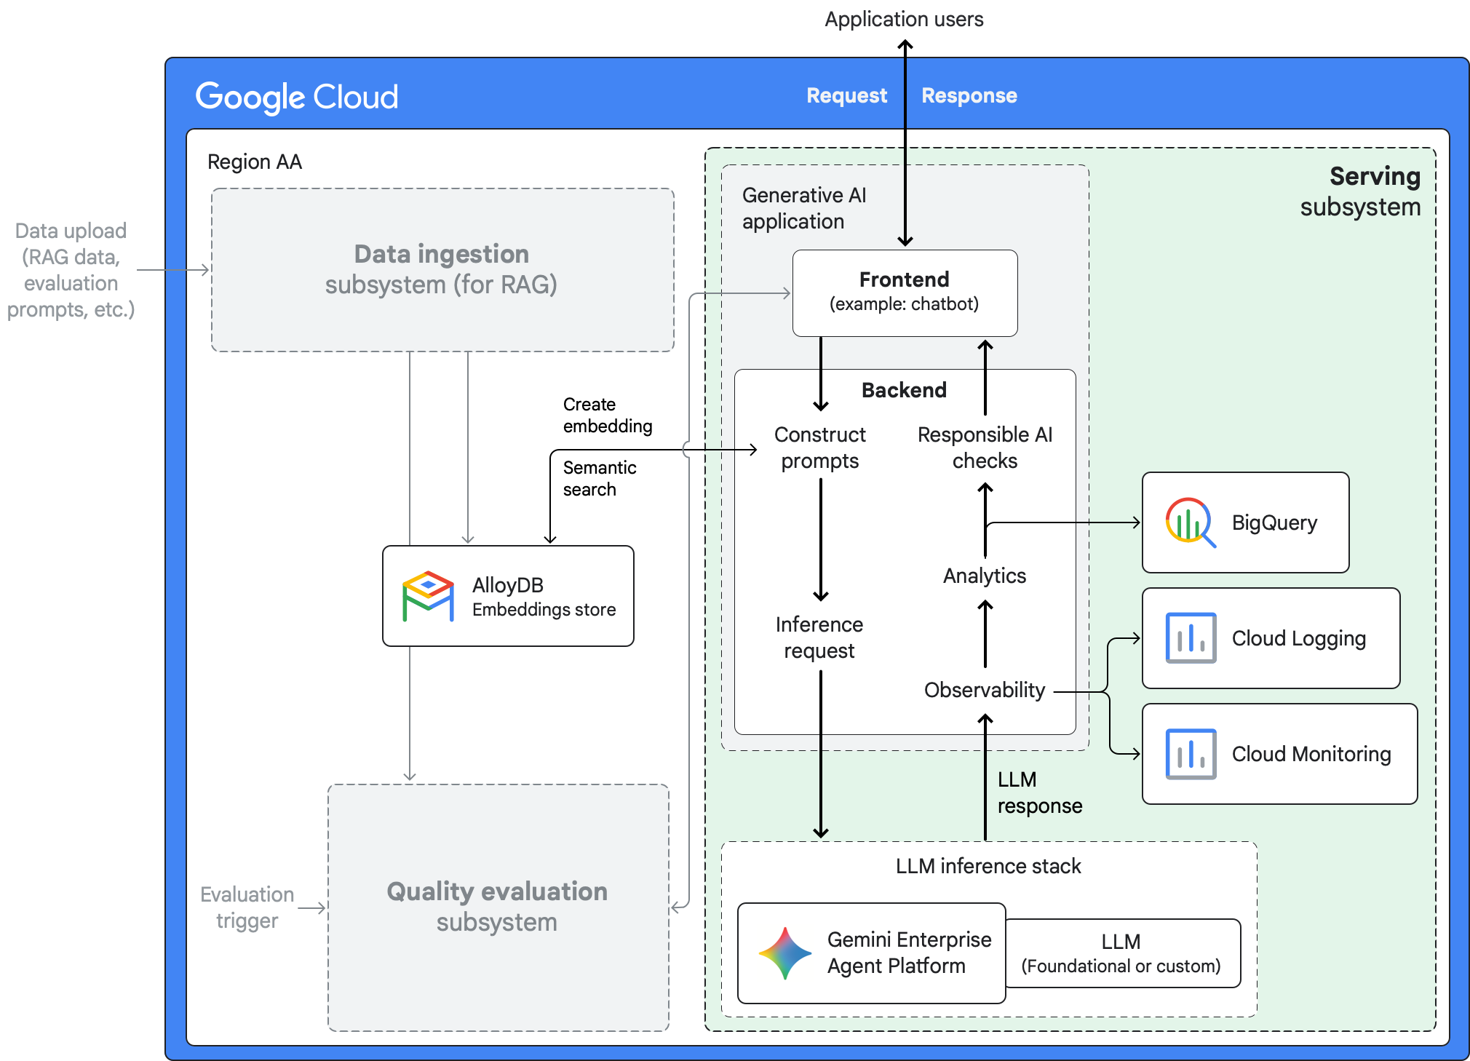Click 'Responsible AI checks' text
The image size is (1470, 1061).
click(985, 448)
